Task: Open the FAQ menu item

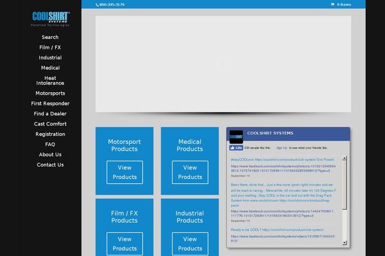Action: [50, 145]
